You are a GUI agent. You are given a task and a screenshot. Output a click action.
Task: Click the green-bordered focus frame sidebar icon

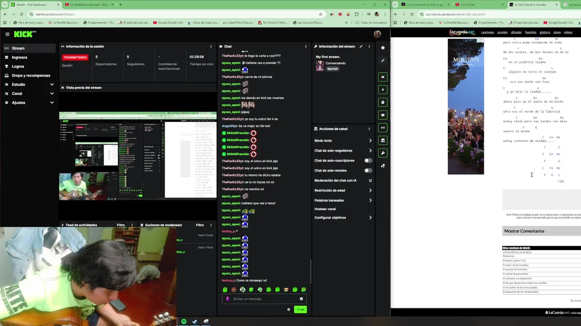pos(383,77)
